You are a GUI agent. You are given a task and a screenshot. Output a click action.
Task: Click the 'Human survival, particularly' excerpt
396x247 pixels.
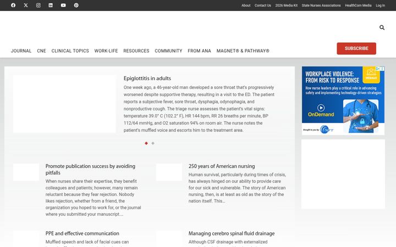point(237,188)
